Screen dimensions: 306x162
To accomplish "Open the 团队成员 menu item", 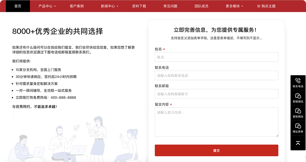I will [201, 6].
